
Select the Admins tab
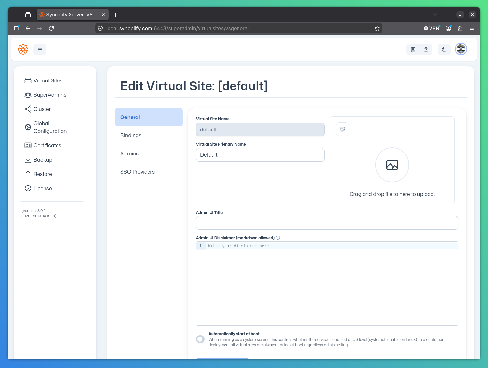pyautogui.click(x=149, y=153)
